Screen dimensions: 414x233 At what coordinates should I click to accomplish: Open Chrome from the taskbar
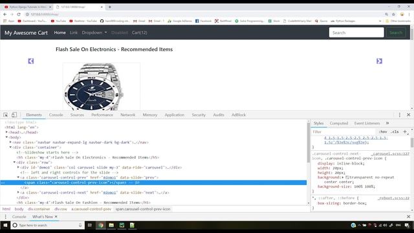tap(101, 225)
